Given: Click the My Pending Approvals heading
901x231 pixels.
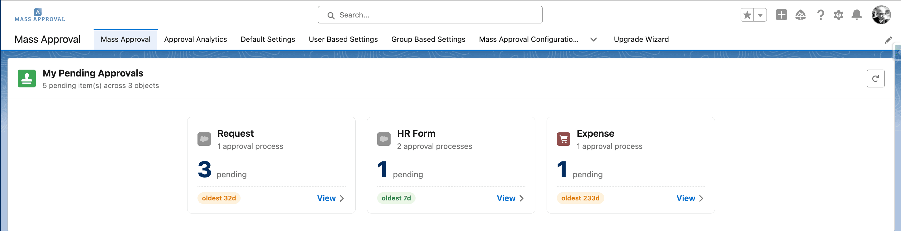Looking at the screenshot, I should (93, 73).
